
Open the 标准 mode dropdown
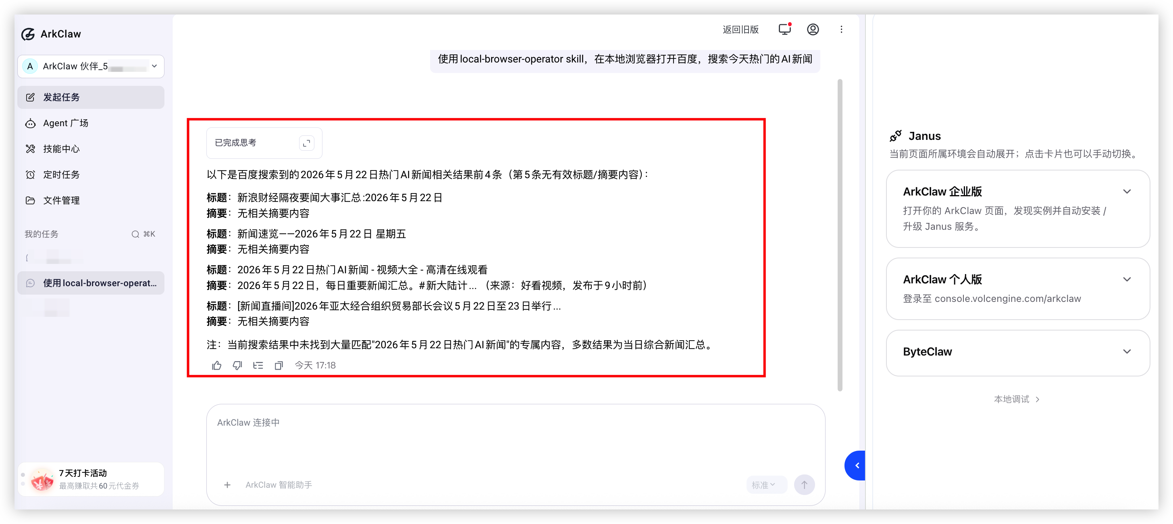click(x=763, y=485)
